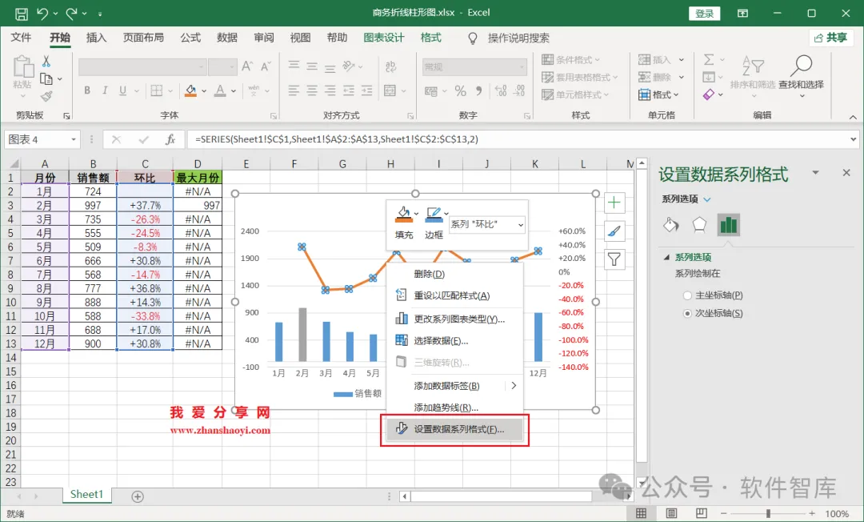
Task: Choose 选择数据(E) in context menu
Action: coord(454,340)
